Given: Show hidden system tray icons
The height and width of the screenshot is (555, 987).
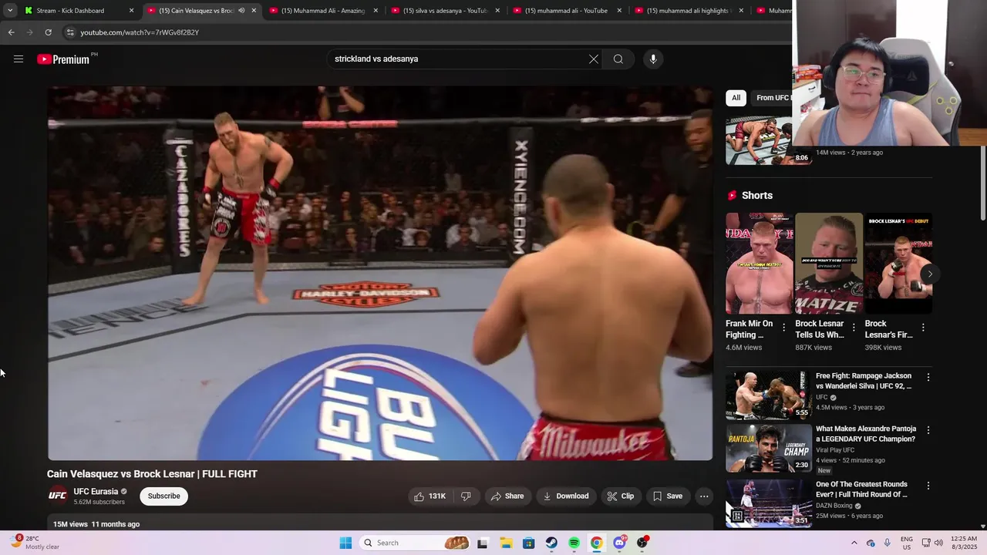Looking at the screenshot, I should (x=854, y=543).
